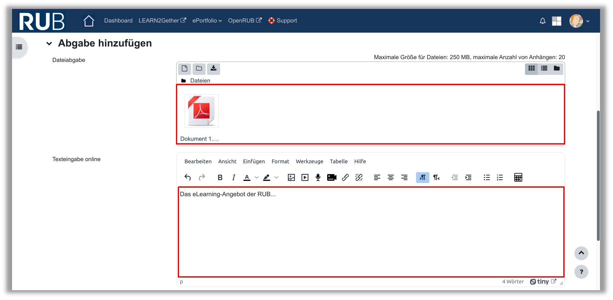Click the video camera recording icon

[332, 177]
